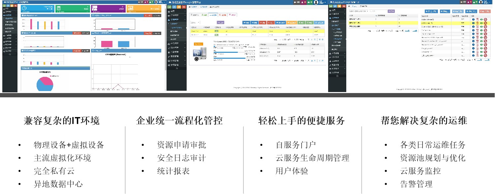Viewport: 495px width, 194px height.
Task: Click the red prohibit icon in the yellow highlighted application row
Action: tap(485, 23)
